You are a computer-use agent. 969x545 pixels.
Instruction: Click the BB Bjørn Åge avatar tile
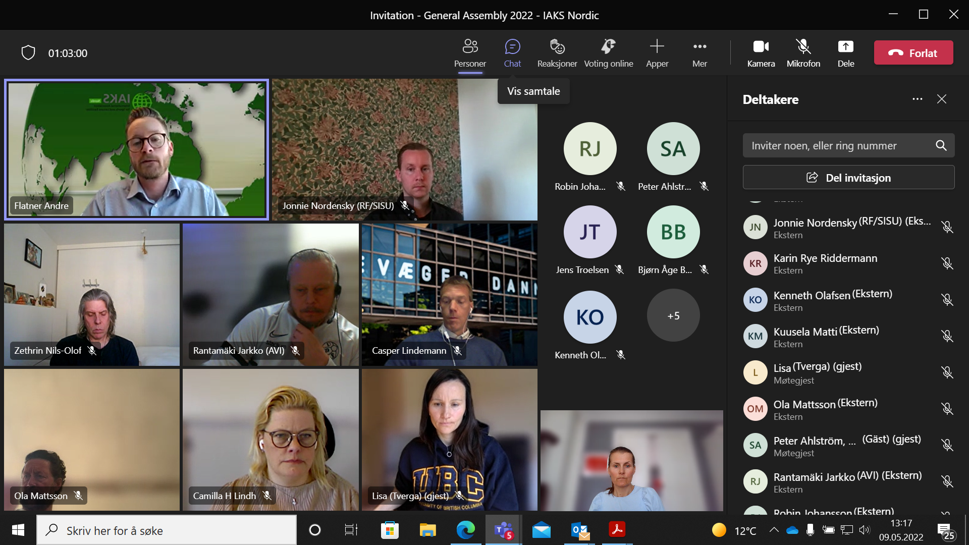point(673,232)
